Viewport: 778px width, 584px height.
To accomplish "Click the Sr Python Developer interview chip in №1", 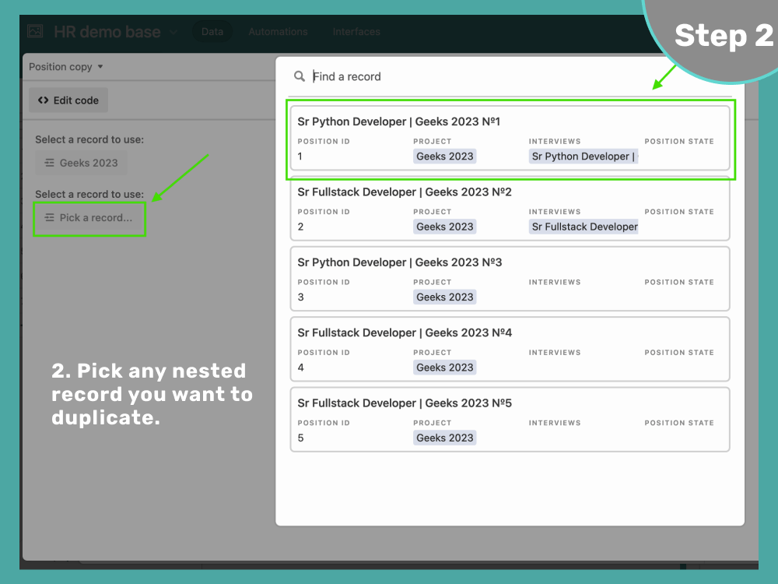I will coord(583,157).
